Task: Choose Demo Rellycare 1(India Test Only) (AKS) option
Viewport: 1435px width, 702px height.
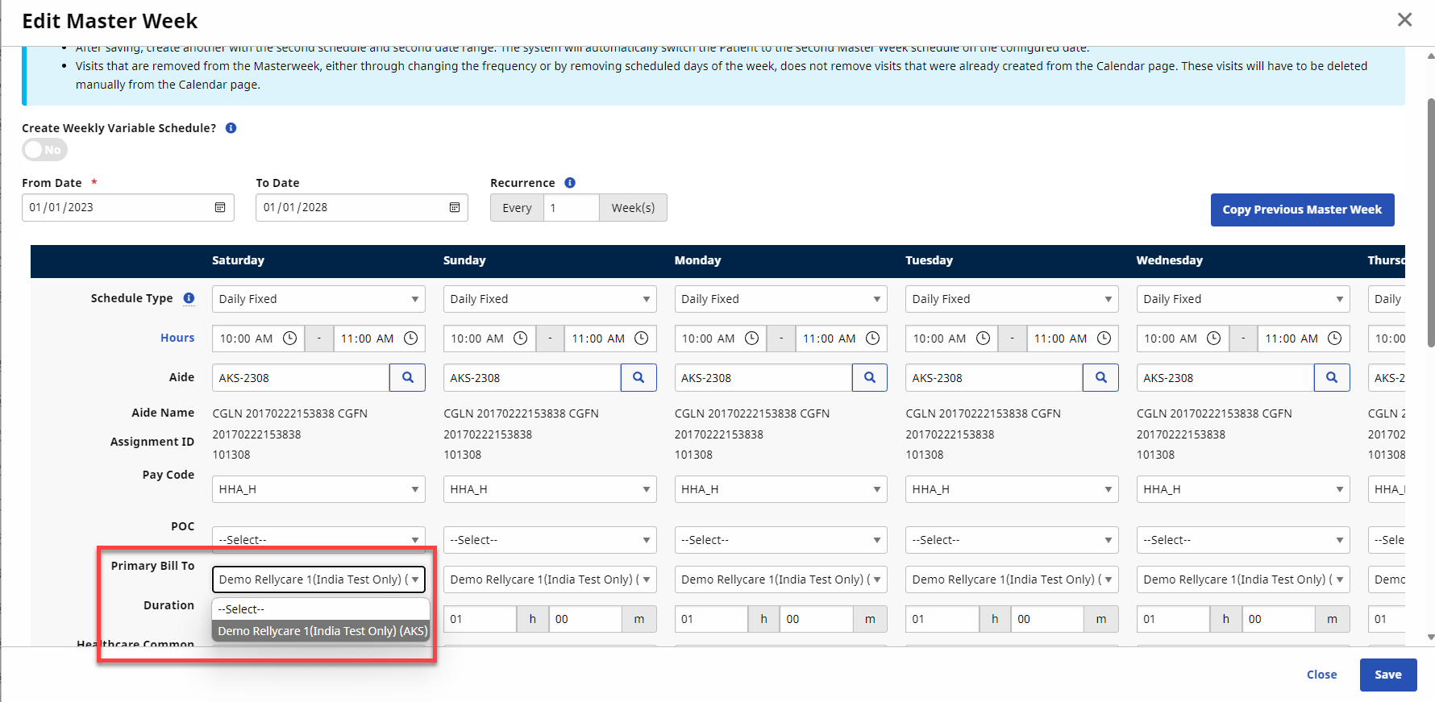Action: click(x=322, y=631)
